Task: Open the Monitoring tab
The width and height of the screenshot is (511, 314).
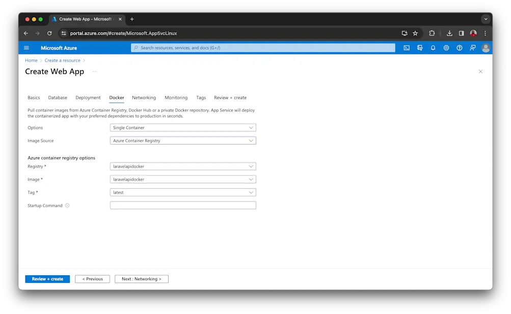Action: 176,97
